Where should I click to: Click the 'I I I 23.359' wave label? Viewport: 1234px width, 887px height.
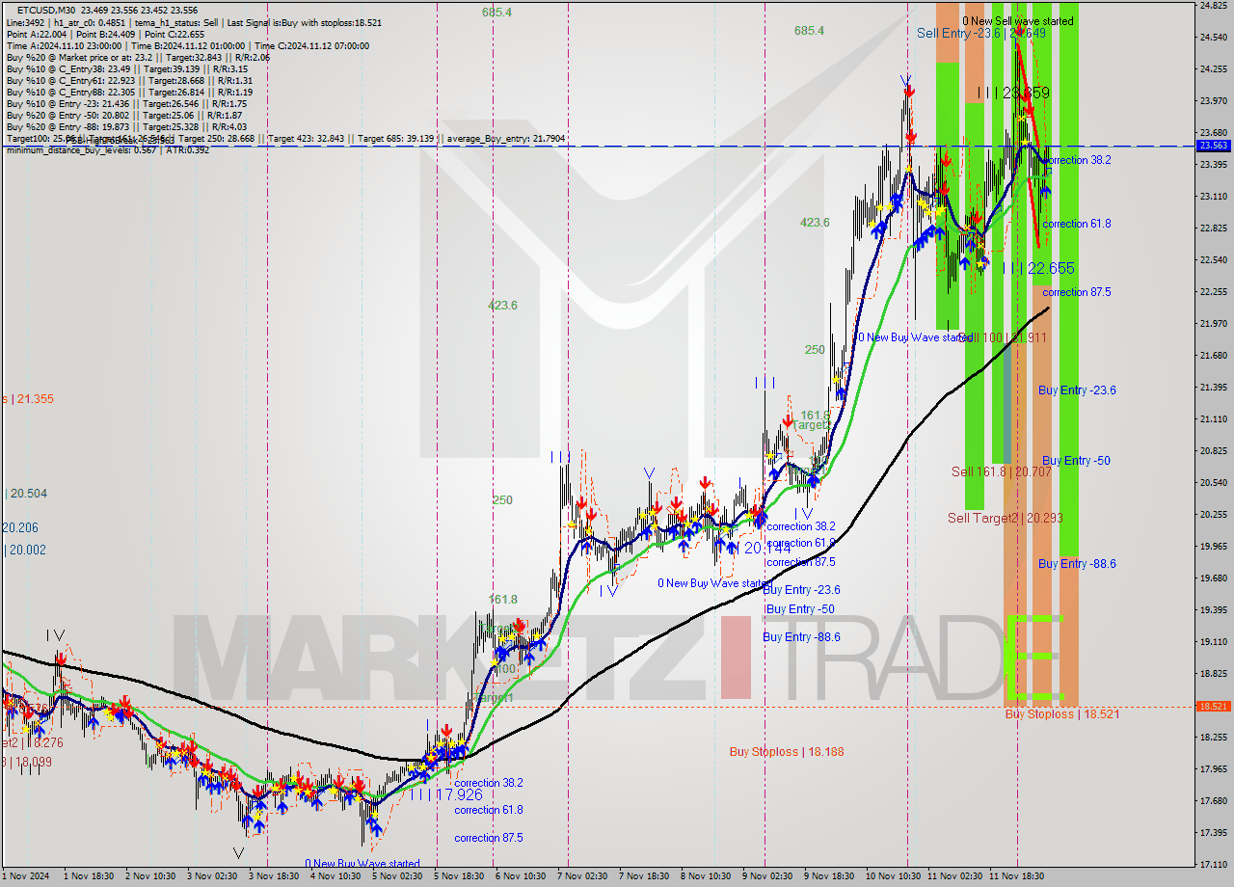[1013, 93]
